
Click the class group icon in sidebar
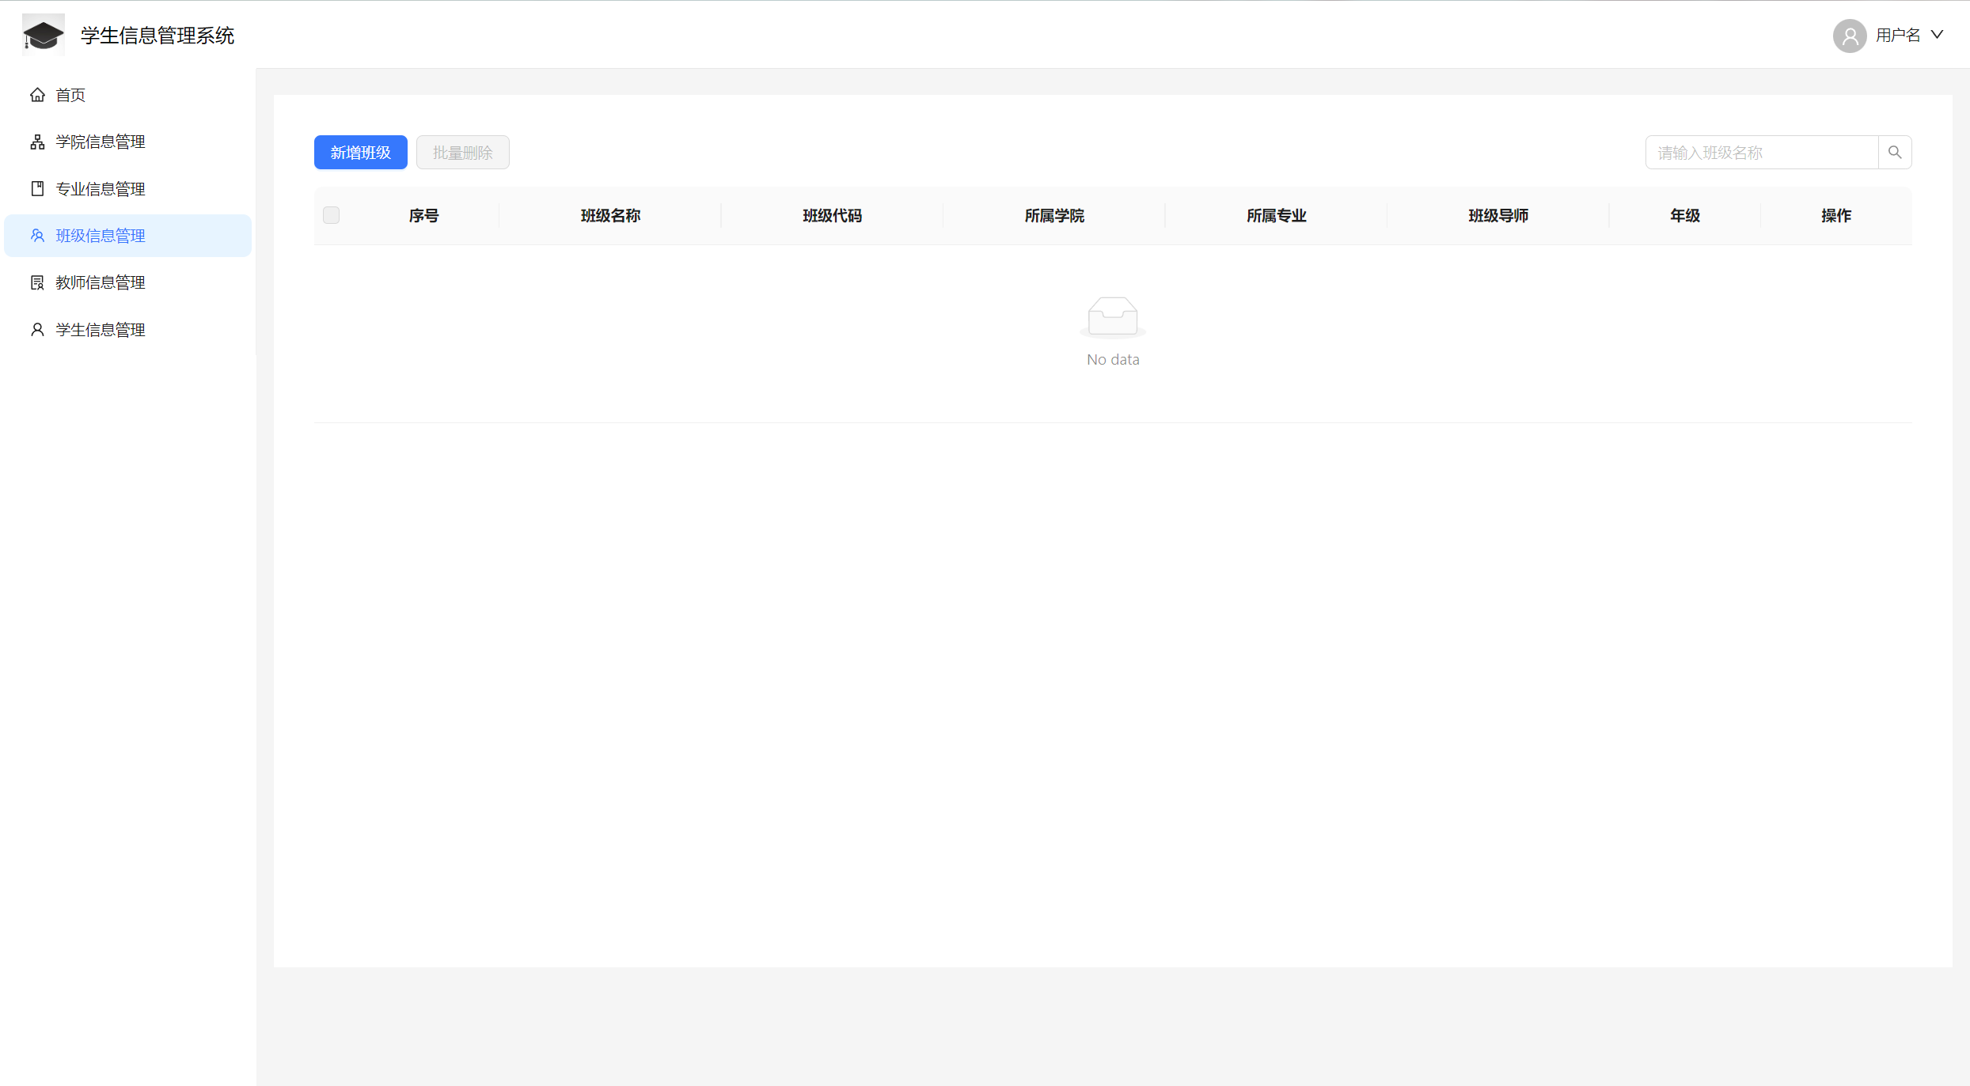pyautogui.click(x=37, y=236)
